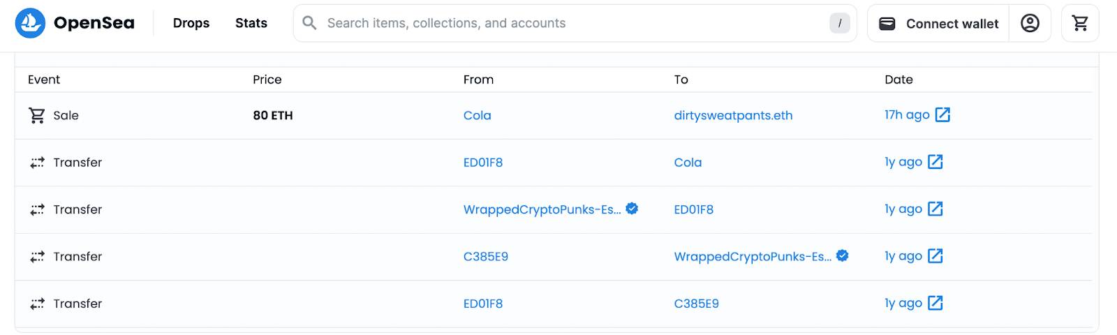Viewport: 1117px width, 335px height.
Task: Open external link for WrappedCryptoPunks to ED01F8 transfer
Action: pyautogui.click(x=935, y=209)
